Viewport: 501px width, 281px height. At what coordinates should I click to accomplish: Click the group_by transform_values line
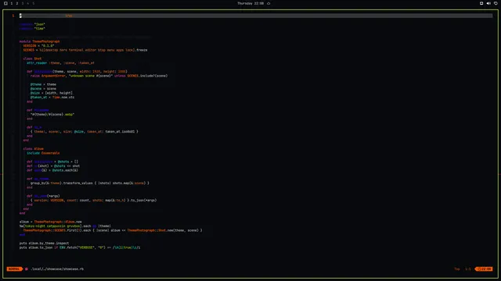pos(90,183)
